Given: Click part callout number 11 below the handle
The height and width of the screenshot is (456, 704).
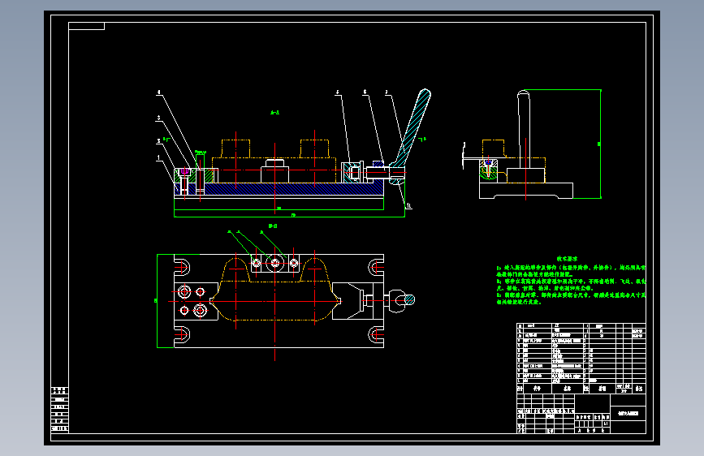Looking at the screenshot, I should click(408, 206).
